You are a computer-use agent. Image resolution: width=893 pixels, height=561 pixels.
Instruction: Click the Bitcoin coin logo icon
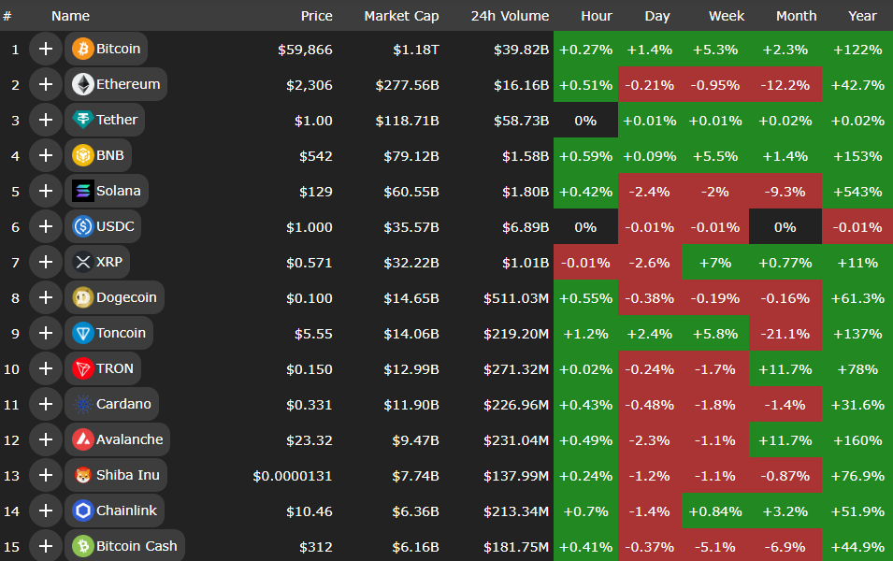tap(82, 49)
